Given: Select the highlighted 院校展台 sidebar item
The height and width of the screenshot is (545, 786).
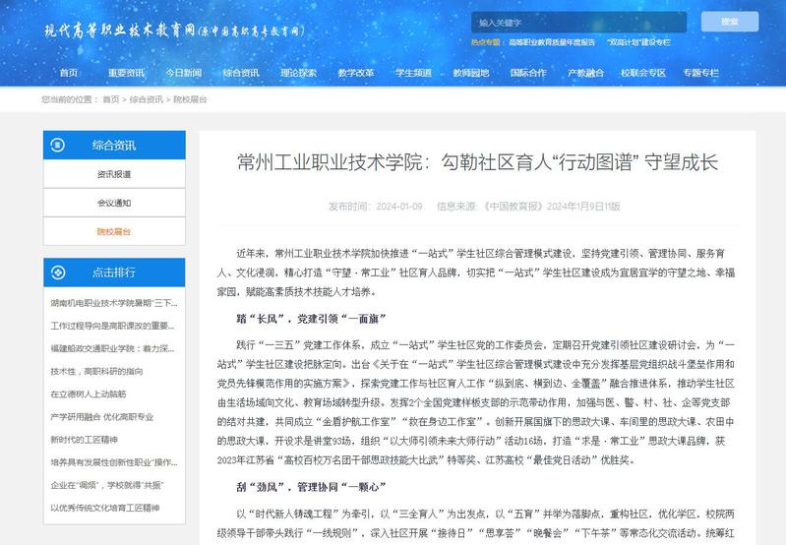Looking at the screenshot, I should [113, 231].
